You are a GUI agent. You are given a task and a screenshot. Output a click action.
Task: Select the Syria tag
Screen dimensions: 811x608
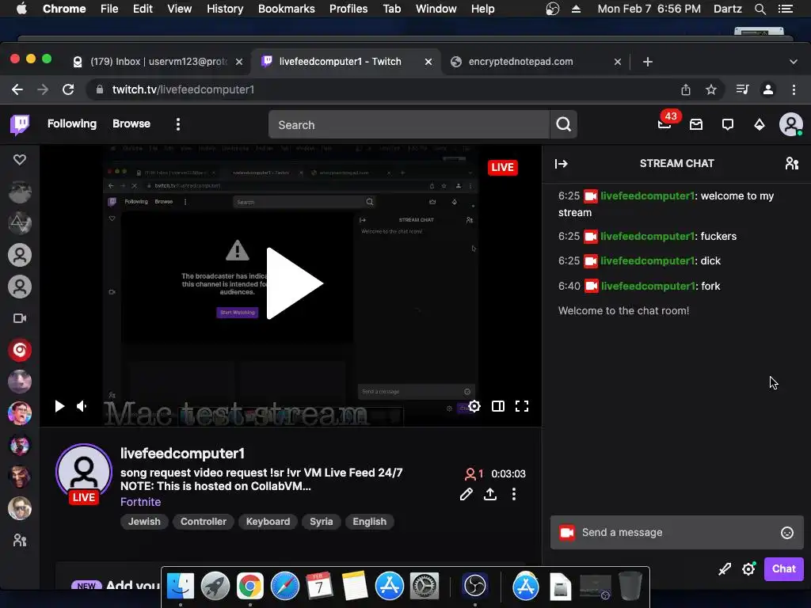pos(322,522)
